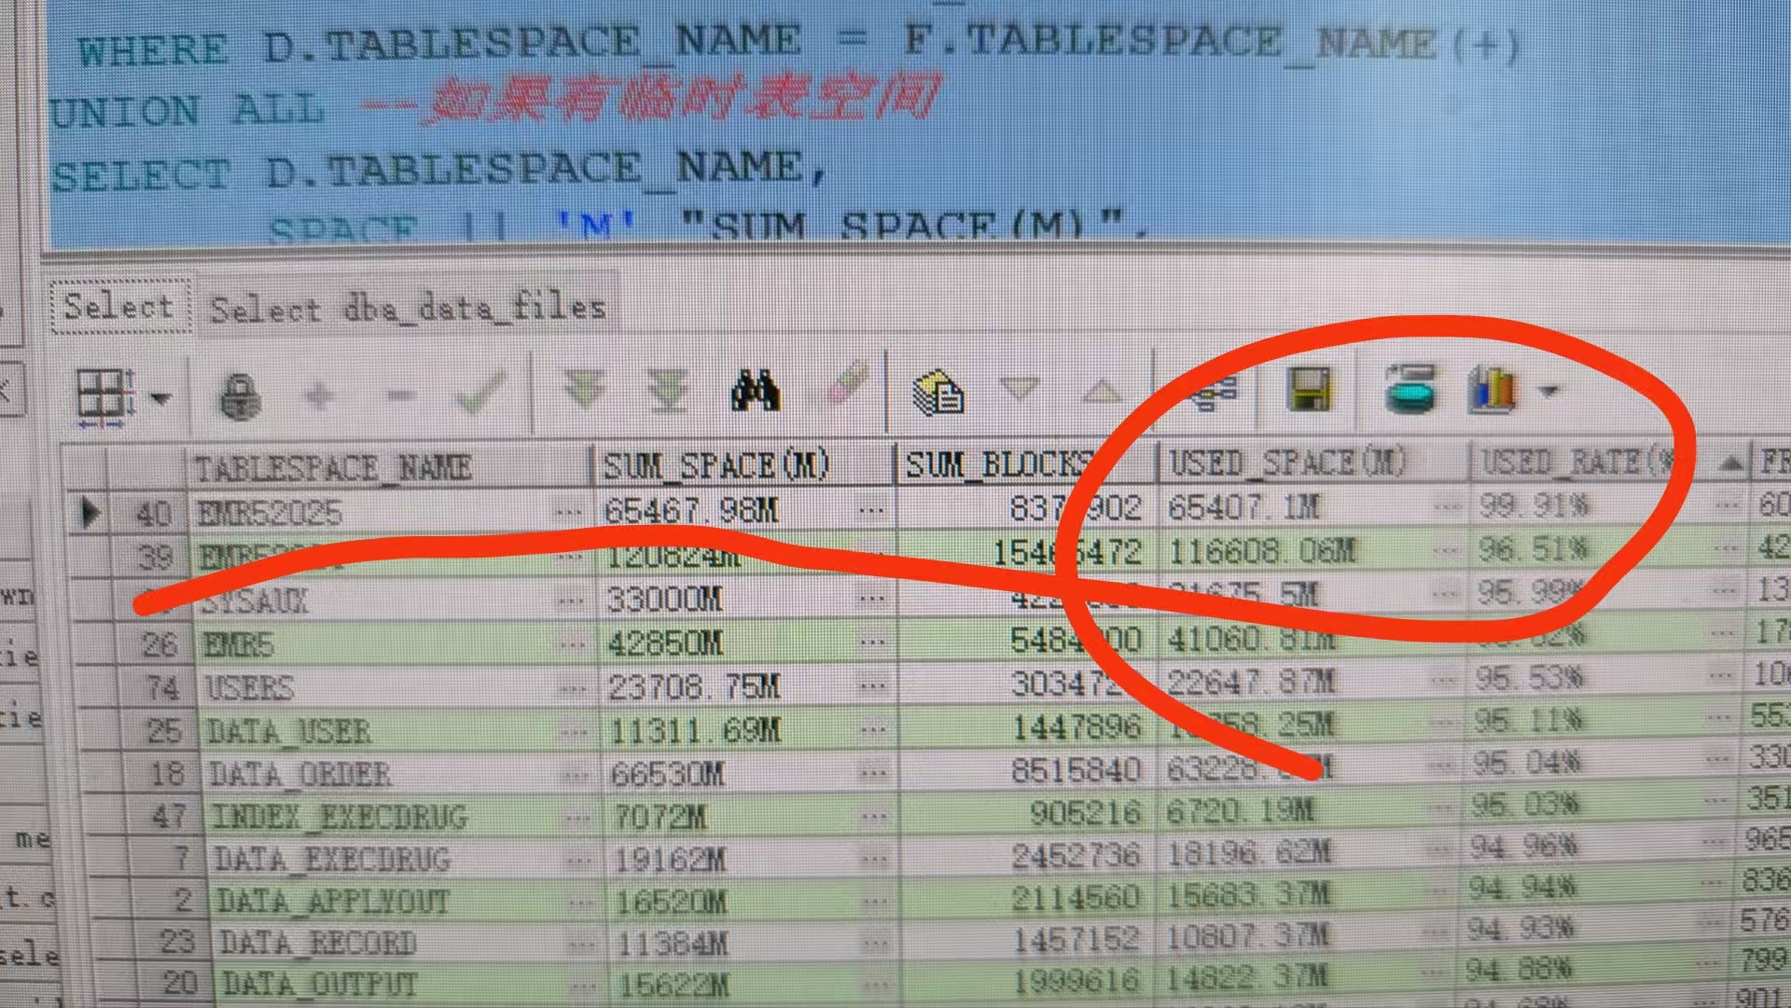This screenshot has height=1008, width=1791.
Task: Select the DATA_ORDER tablespace cell
Action: (x=299, y=774)
